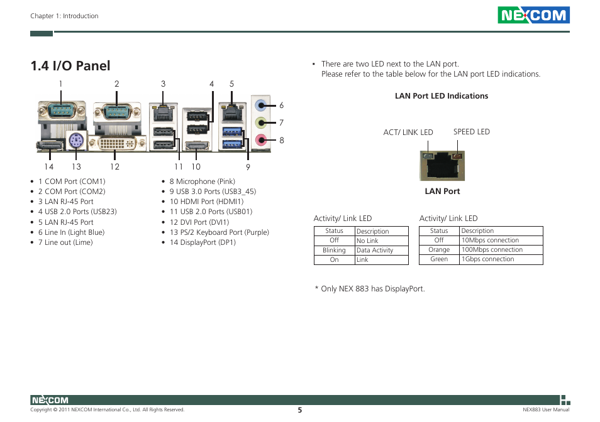Click the page number 5 in the footer
This screenshot has height=422, width=600.
300,410
